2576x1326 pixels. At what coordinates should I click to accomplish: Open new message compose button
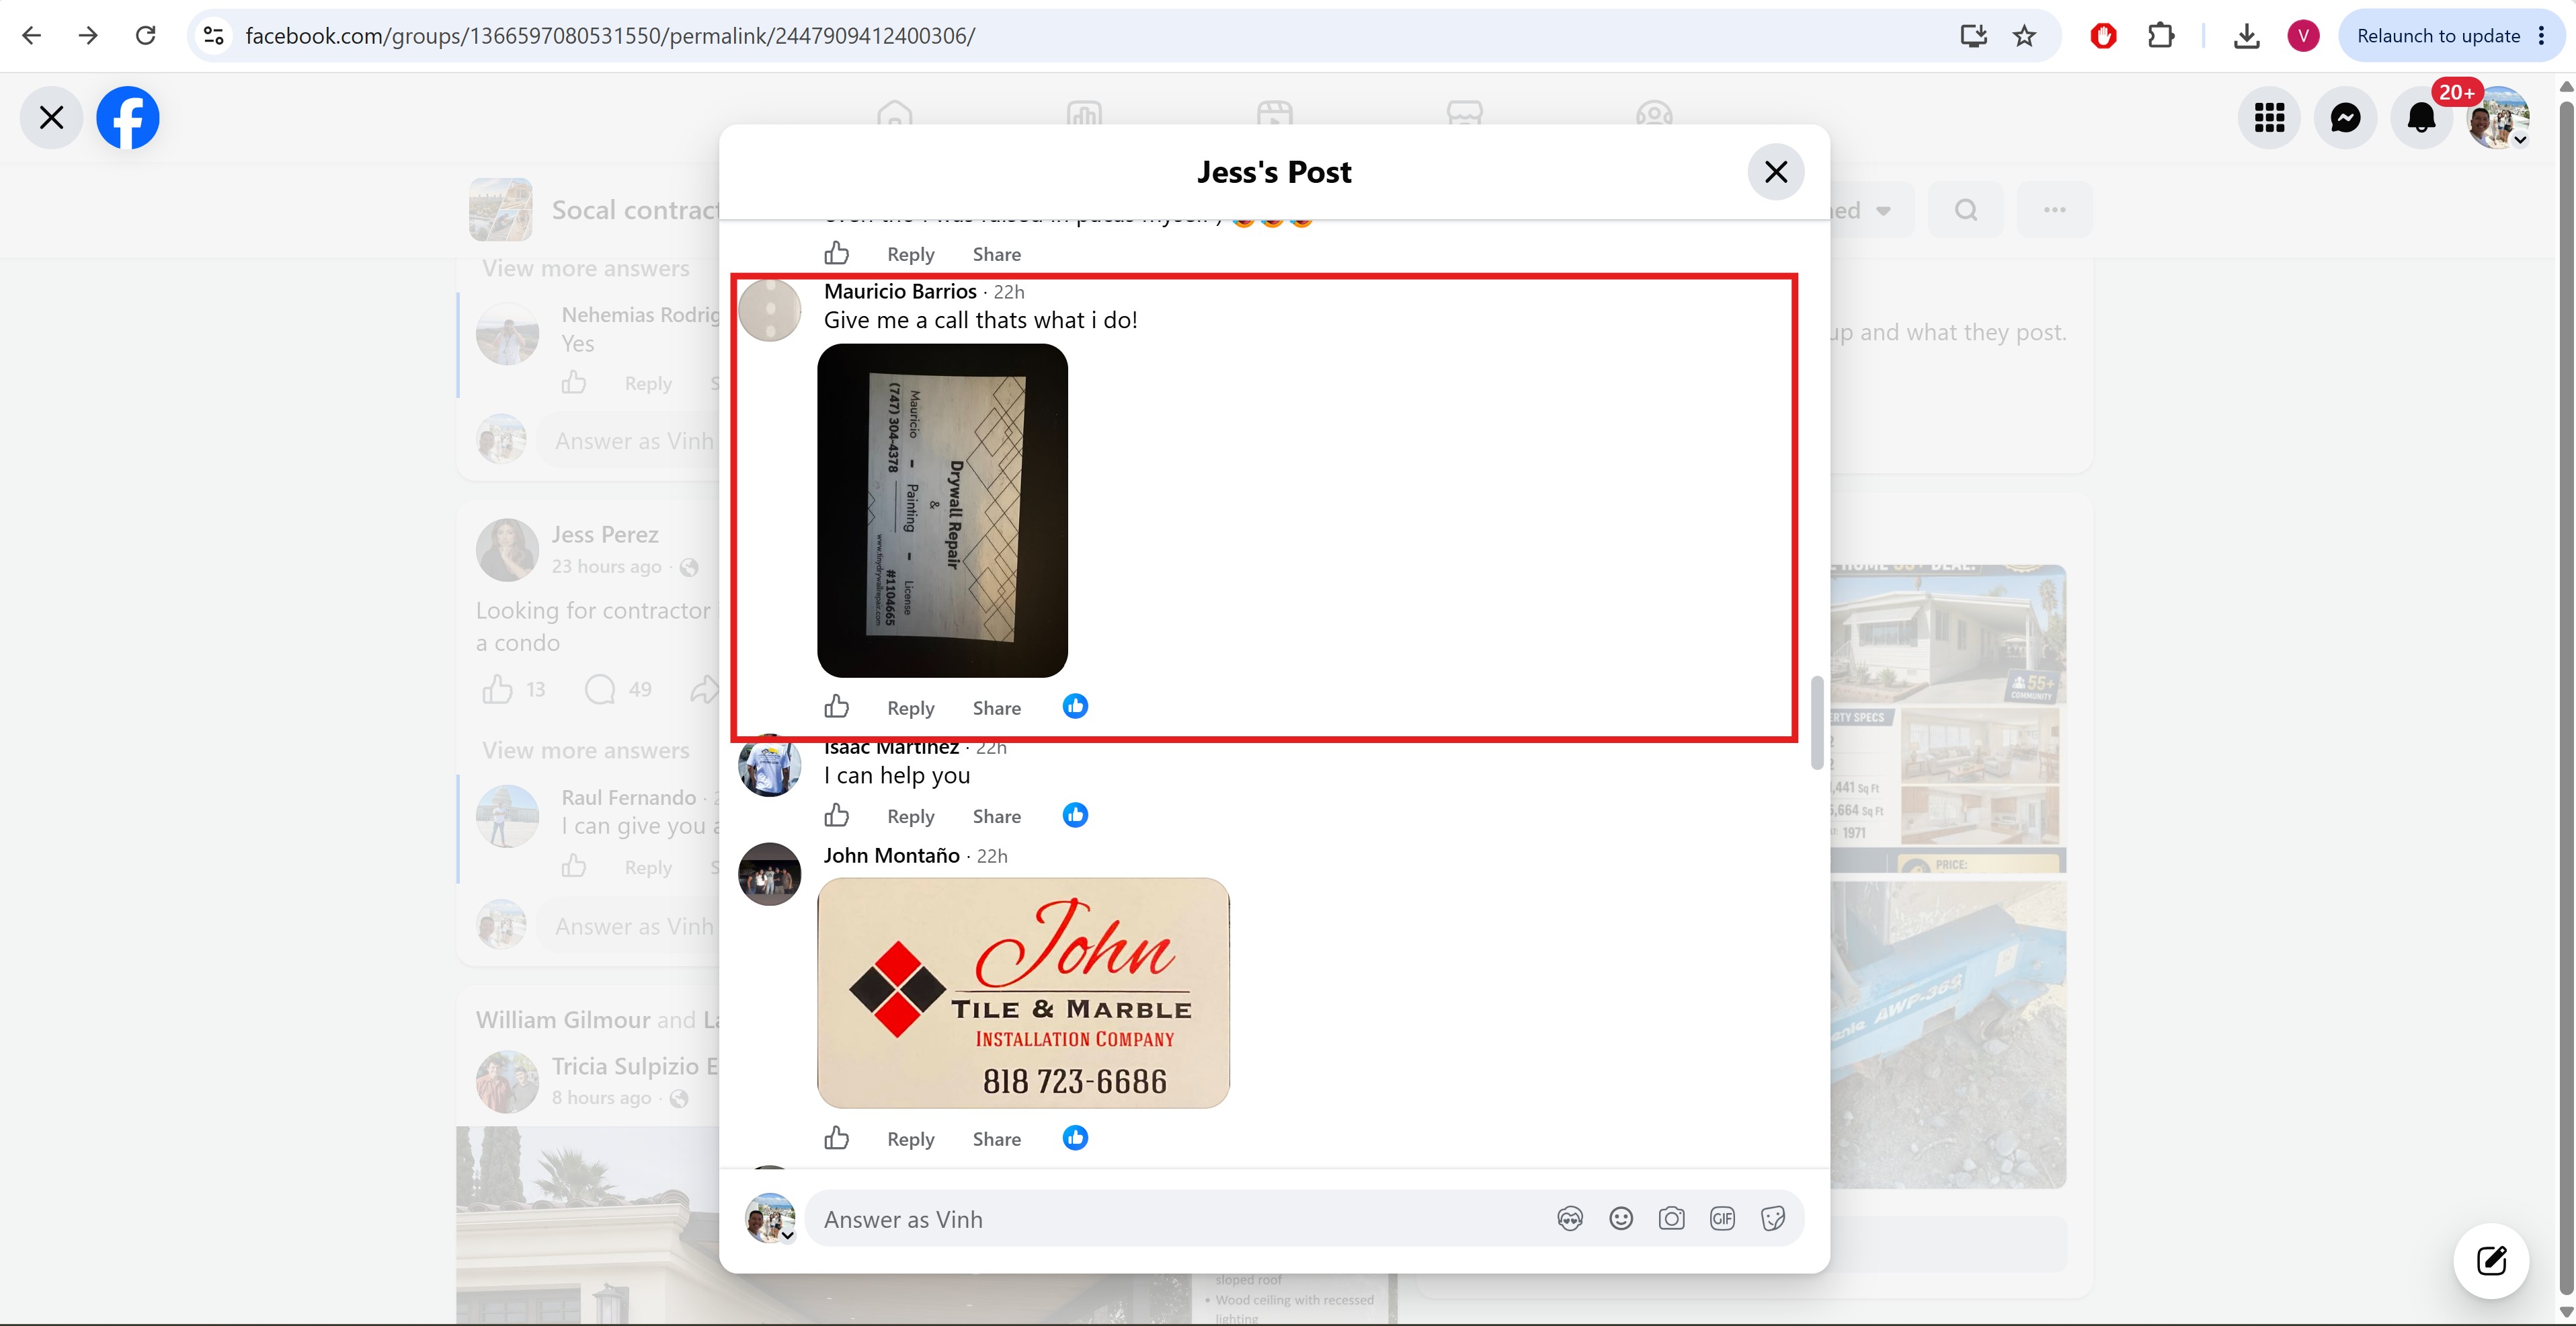pyautogui.click(x=2491, y=1260)
